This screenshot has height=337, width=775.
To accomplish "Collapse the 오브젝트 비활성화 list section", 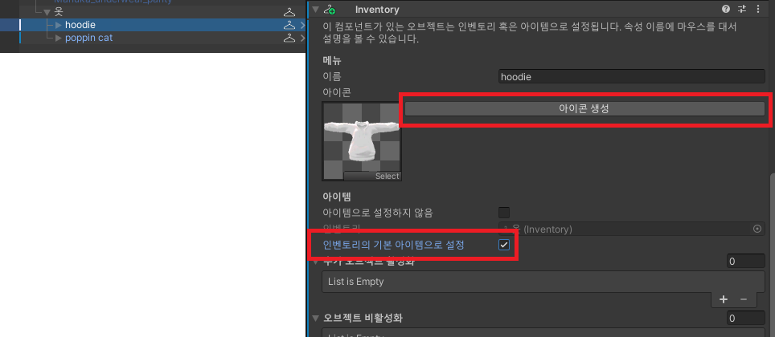I will 315,318.
